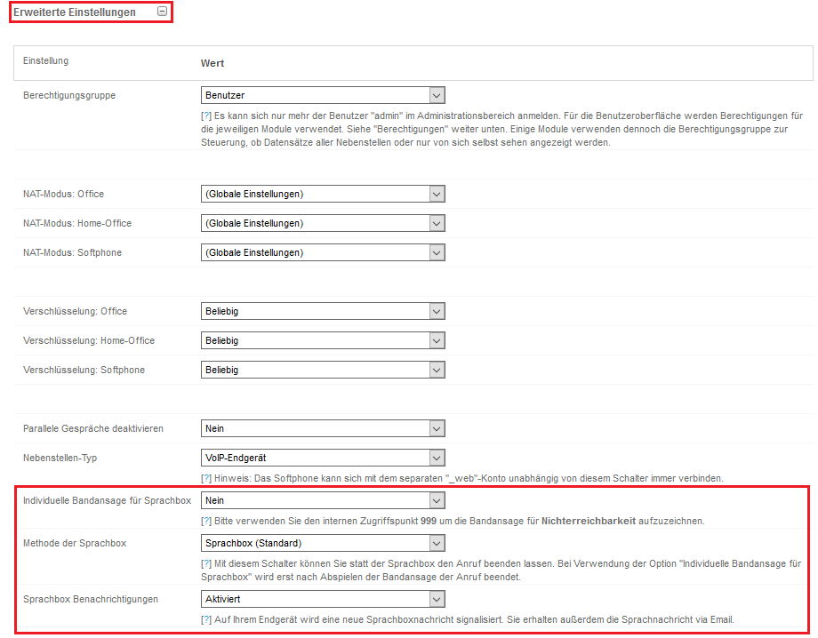Open the Verschlüsselung: Office dropdown
The height and width of the screenshot is (638, 818).
[323, 311]
